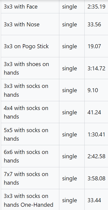
Task: Select the 19.07 result cell
Action: [94, 46]
